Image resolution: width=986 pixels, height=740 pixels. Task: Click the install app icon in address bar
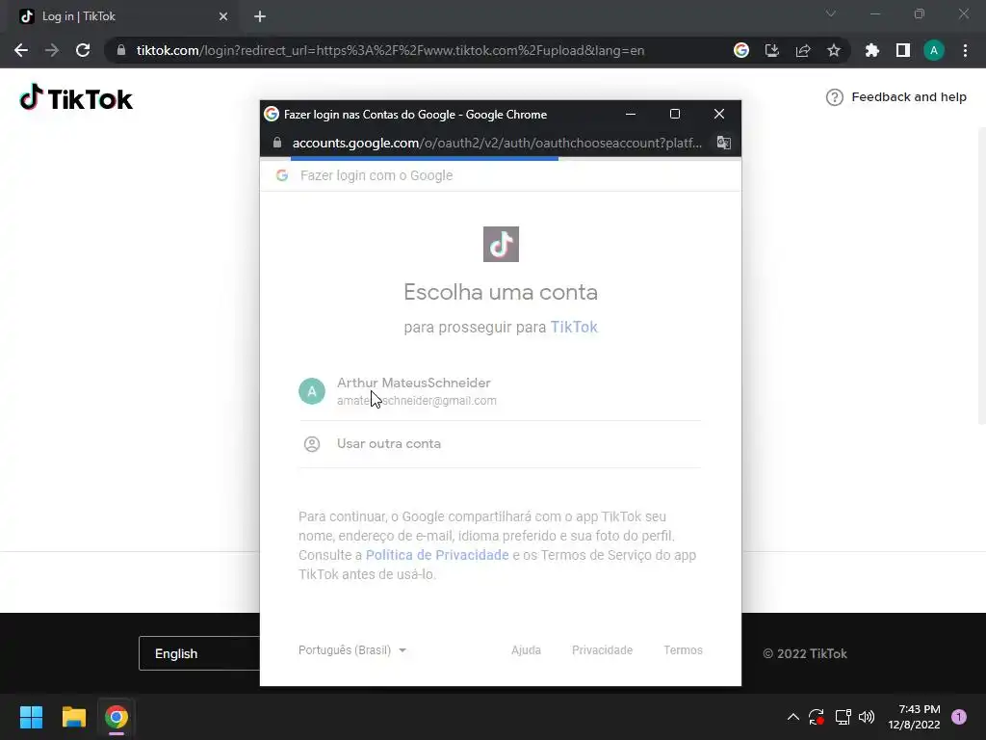[x=772, y=50]
